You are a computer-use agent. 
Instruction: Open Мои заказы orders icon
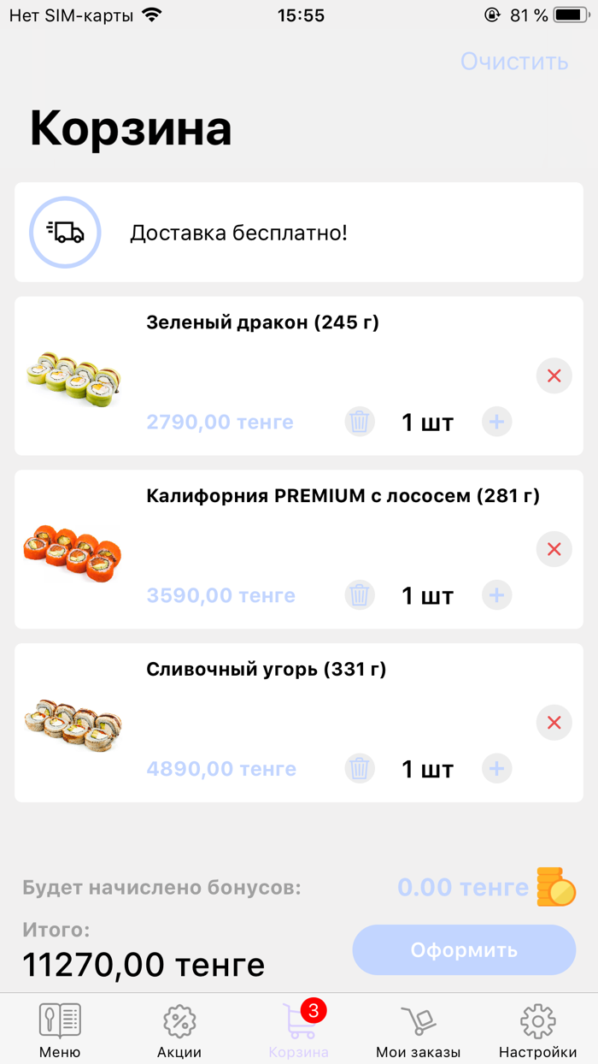pos(418,1020)
